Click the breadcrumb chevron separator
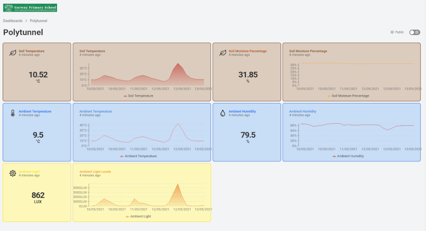The image size is (426, 231). (x=26, y=21)
